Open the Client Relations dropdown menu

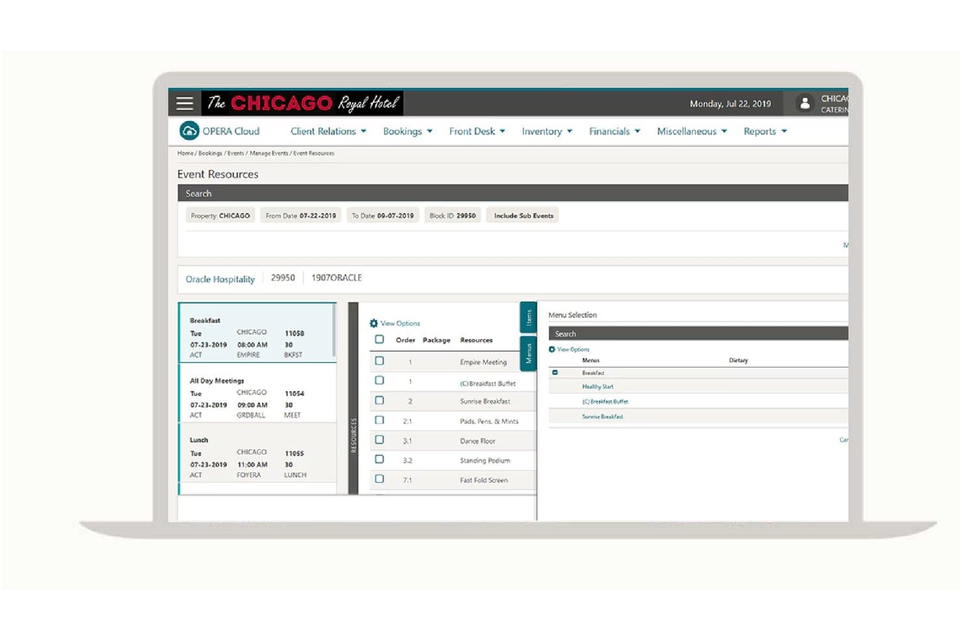(x=328, y=131)
